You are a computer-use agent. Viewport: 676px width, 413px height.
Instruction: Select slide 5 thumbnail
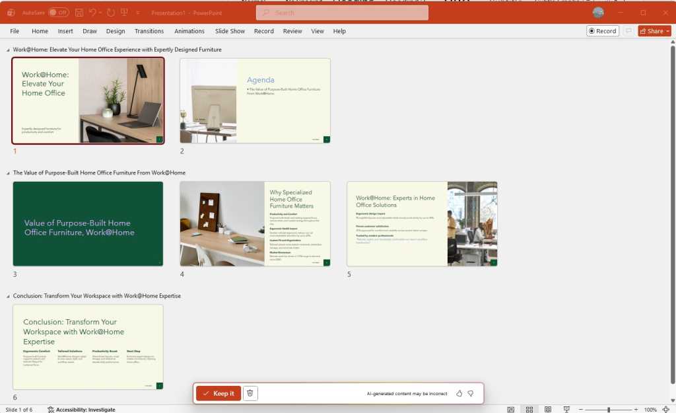[422, 223]
